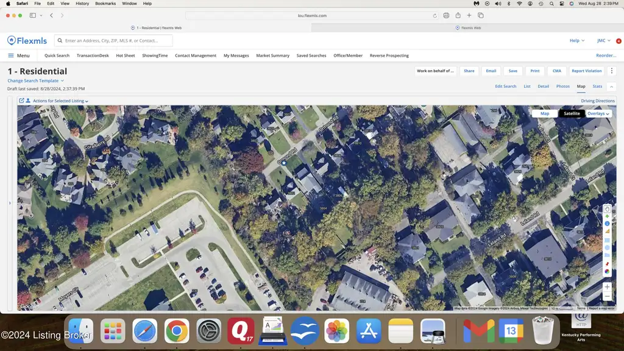The width and height of the screenshot is (624, 351).
Task: Open Safari History menu
Action: tap(82, 4)
